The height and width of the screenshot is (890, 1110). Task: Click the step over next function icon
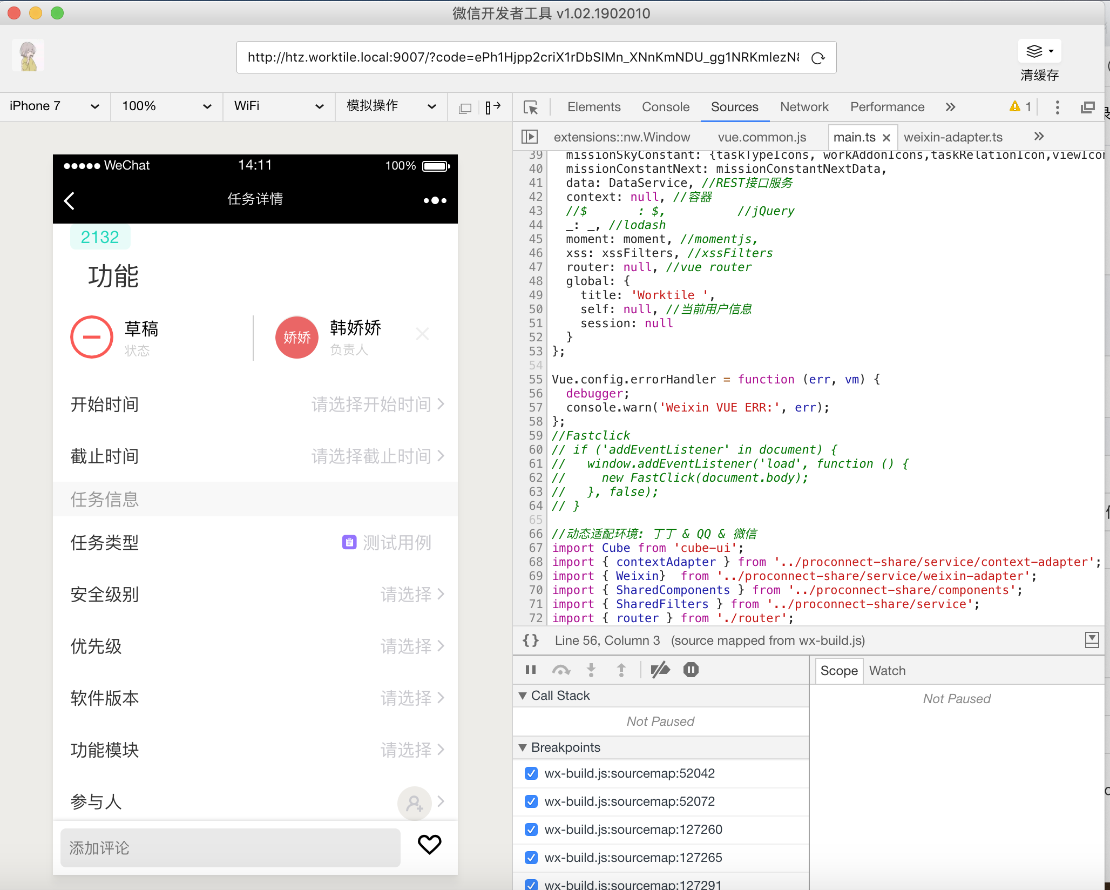[559, 670]
